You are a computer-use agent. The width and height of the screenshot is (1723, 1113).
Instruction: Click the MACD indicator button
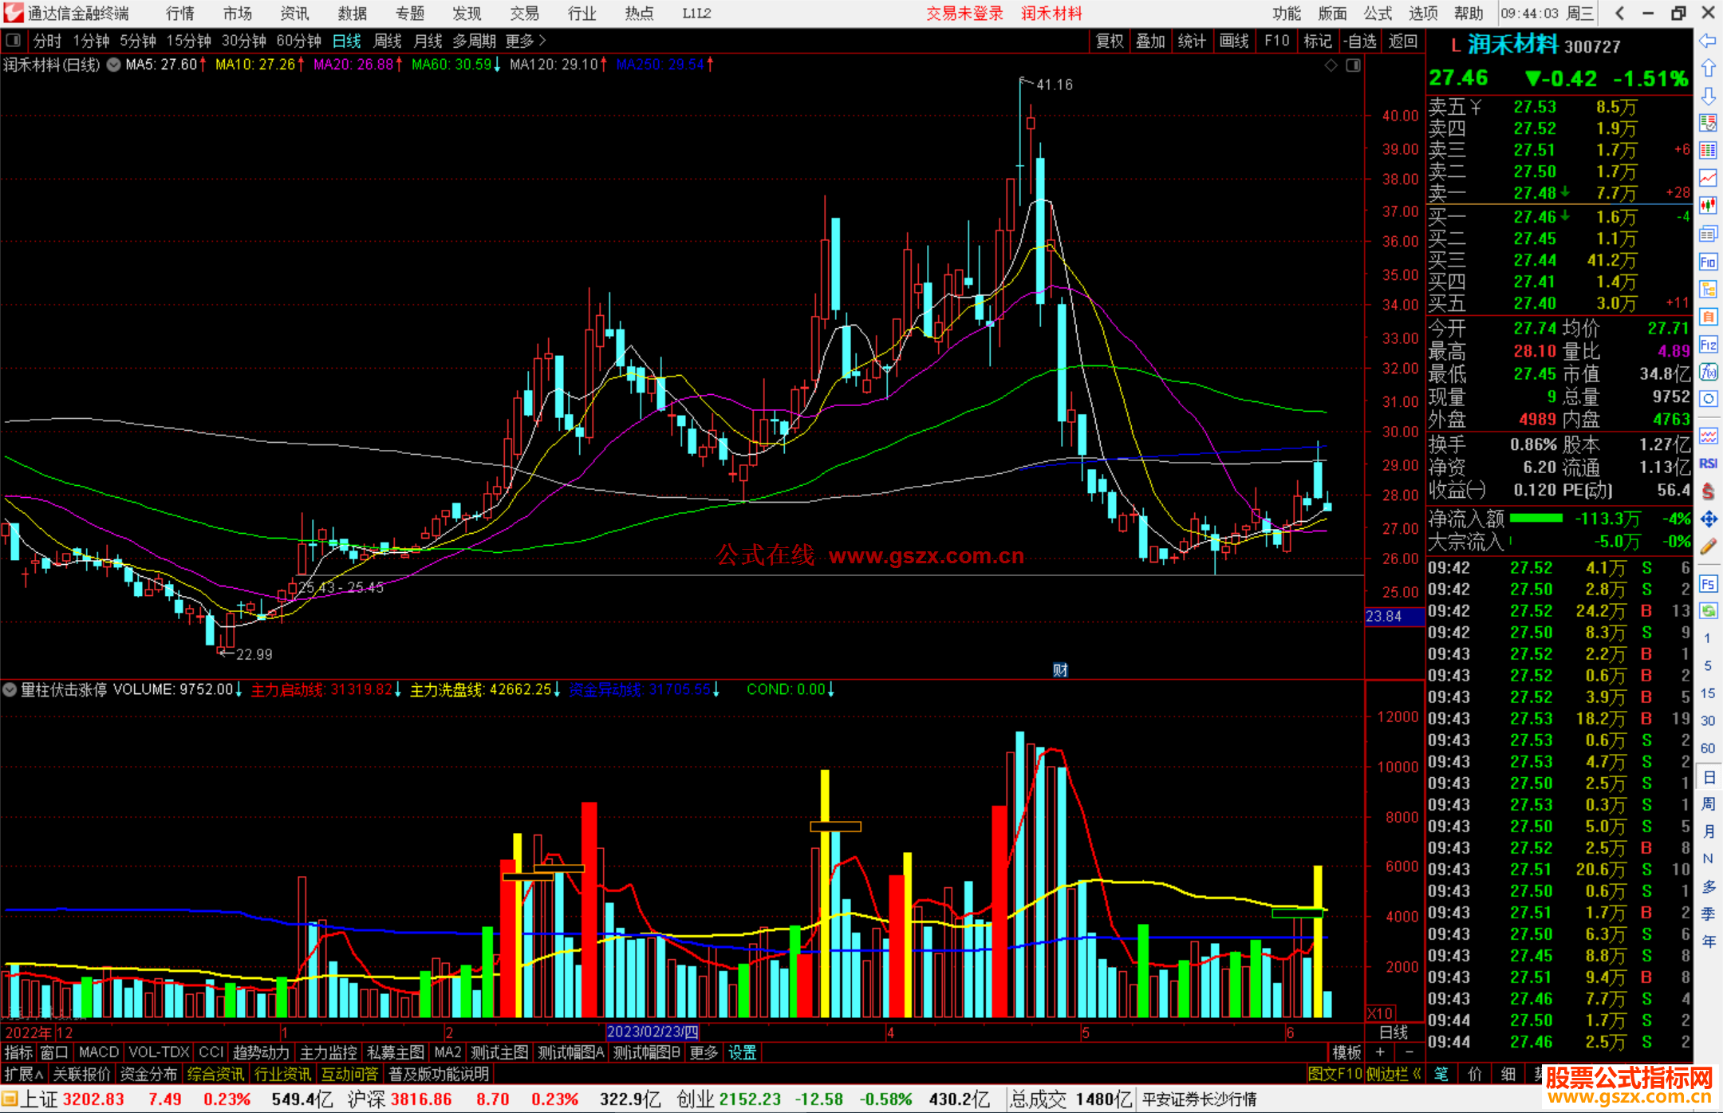[x=98, y=1052]
